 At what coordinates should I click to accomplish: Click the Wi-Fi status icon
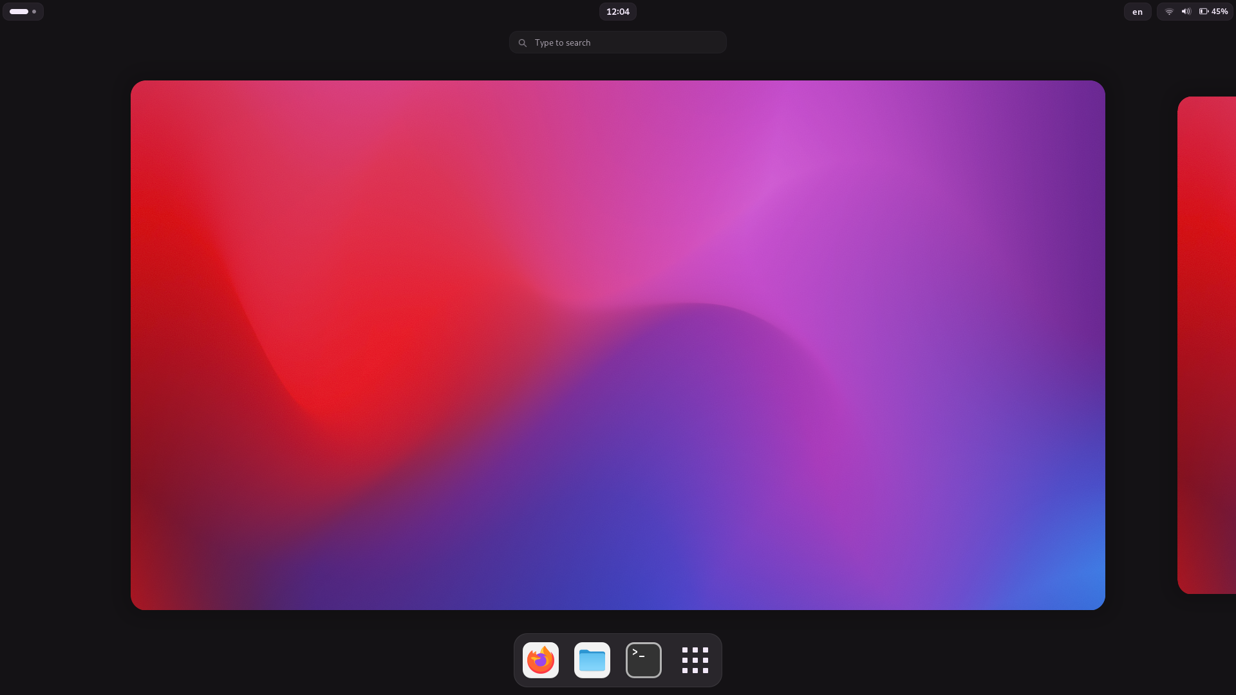(x=1169, y=12)
